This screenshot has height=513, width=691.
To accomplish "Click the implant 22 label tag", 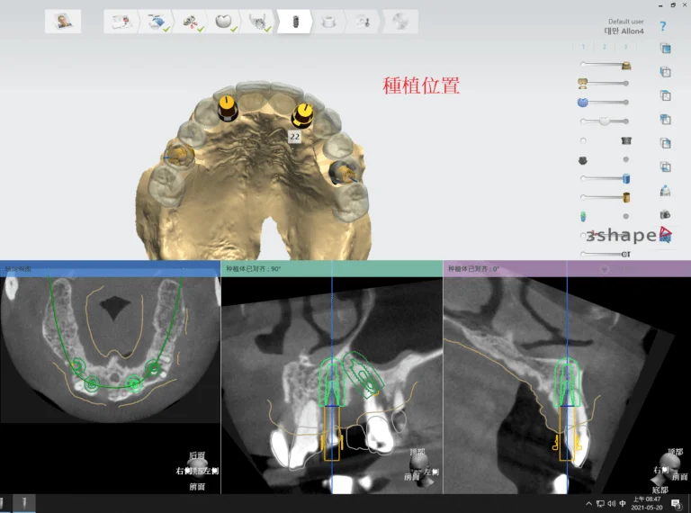I will coord(294,136).
